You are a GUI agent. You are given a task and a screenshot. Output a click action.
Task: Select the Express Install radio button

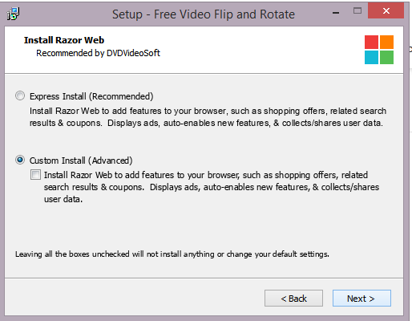tap(20, 95)
